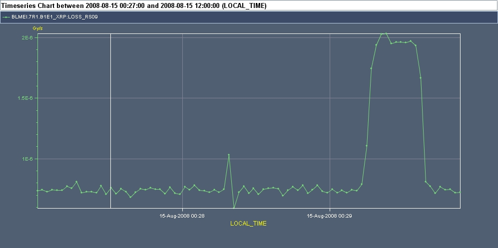Click the lowest dip data point after the spike
Image resolution: width=498 pixels, height=248 pixels.
(234, 208)
